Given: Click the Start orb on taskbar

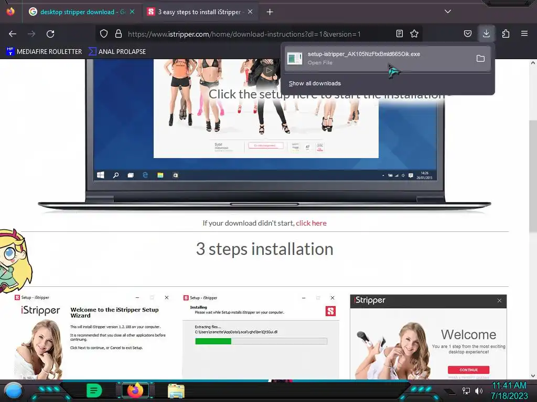Looking at the screenshot, I should [13, 390].
